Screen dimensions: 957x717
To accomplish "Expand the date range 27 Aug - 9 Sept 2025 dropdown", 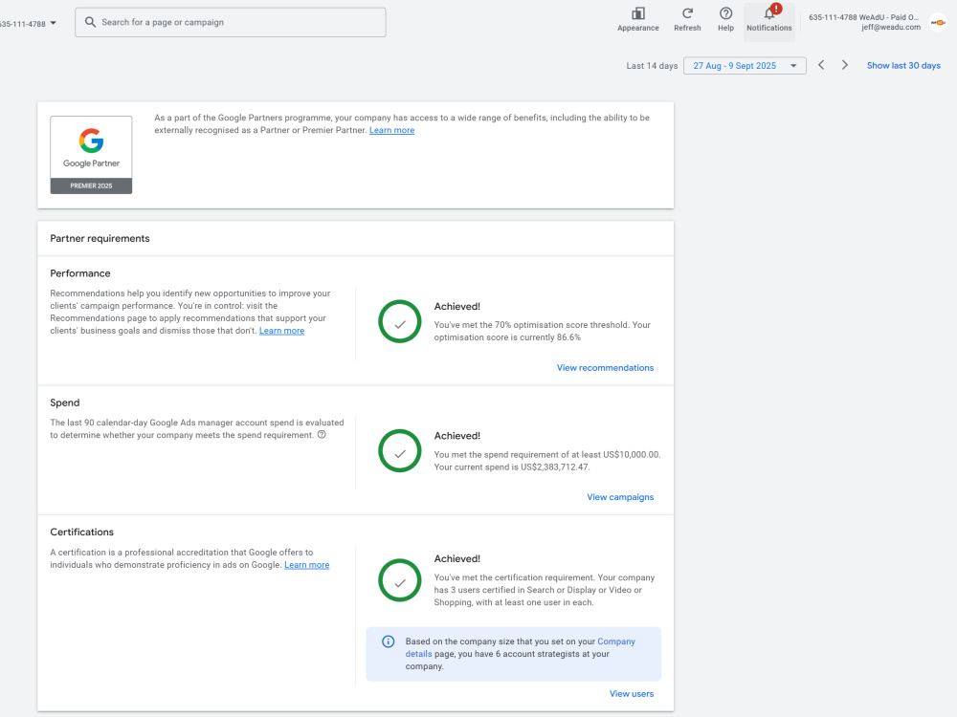I will pyautogui.click(x=745, y=66).
